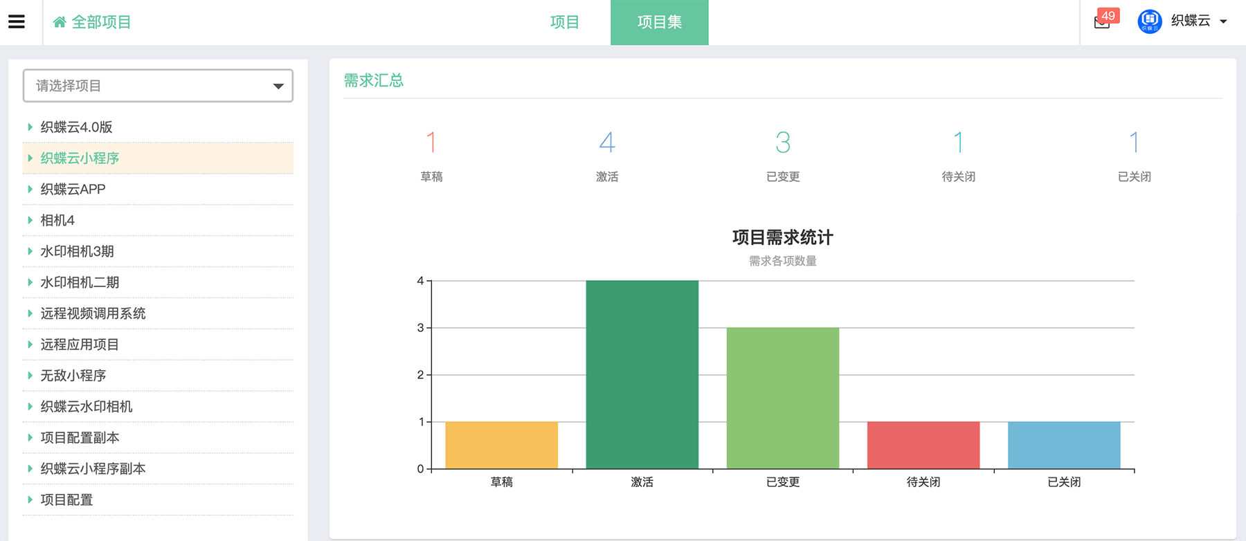Screen dimensions: 1246x541
Task: Click the home icon beside 全部项目
Action: [60, 22]
